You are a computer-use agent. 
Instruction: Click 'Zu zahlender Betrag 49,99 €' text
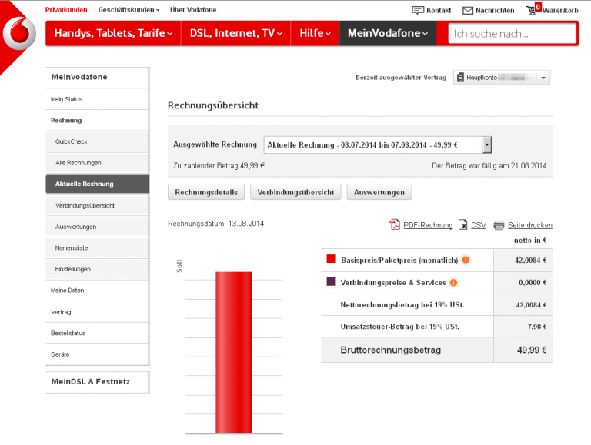pyautogui.click(x=219, y=166)
